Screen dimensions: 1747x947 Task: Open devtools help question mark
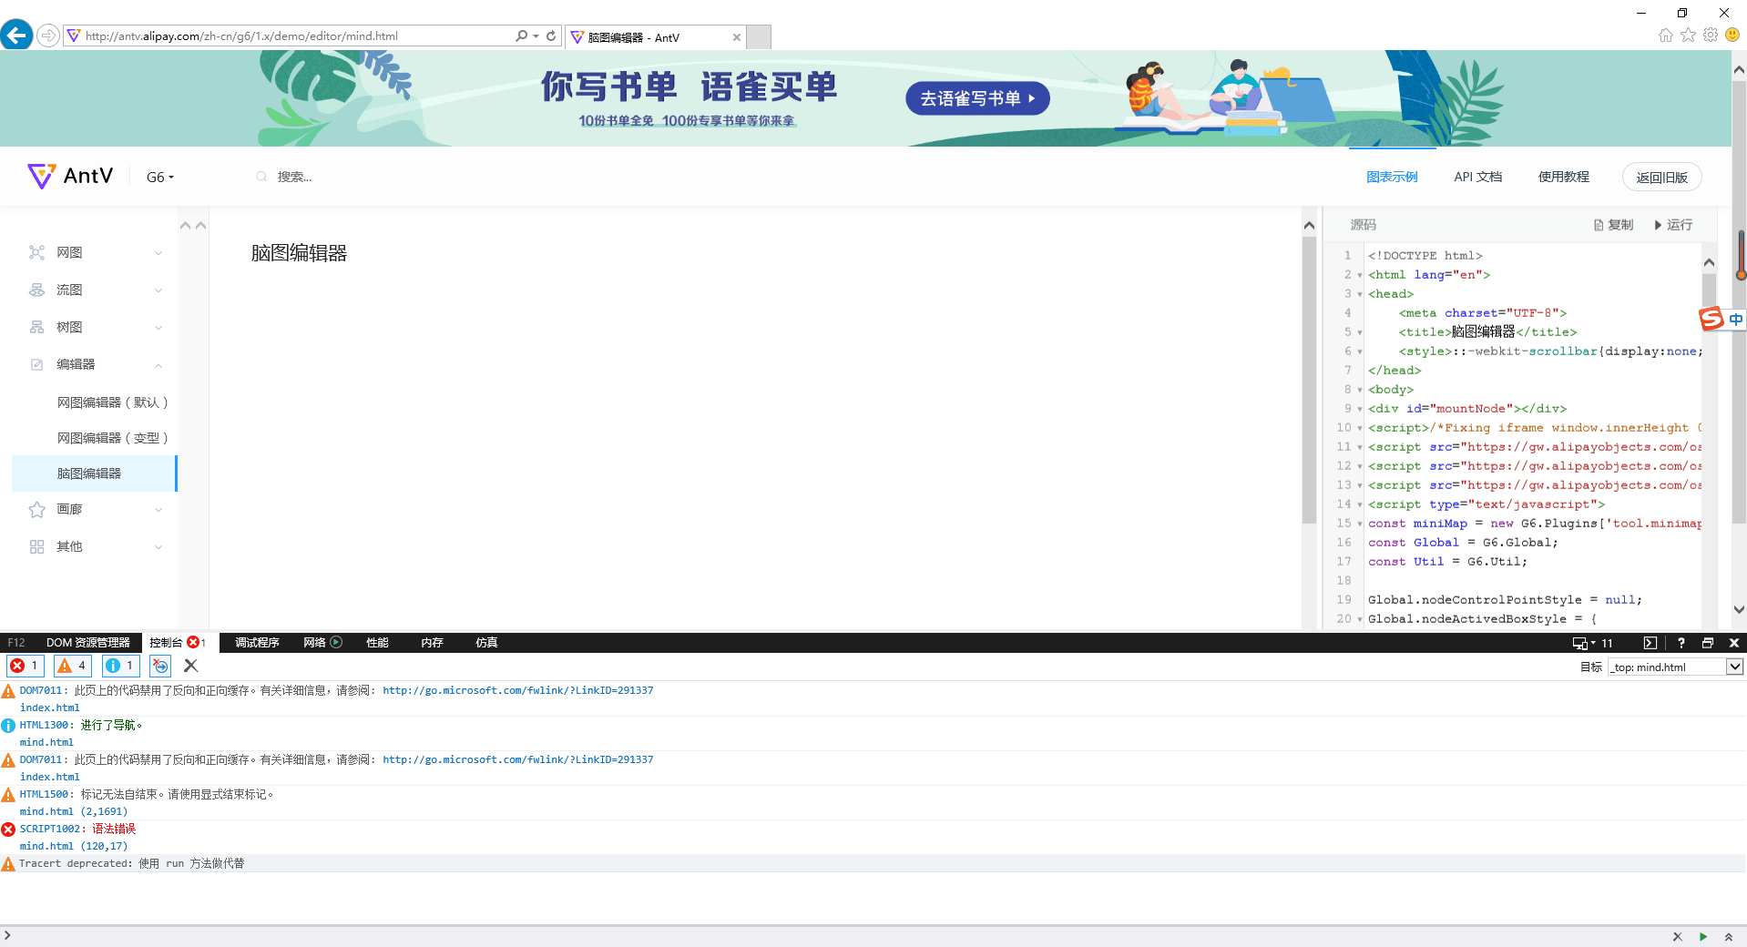(x=1681, y=643)
